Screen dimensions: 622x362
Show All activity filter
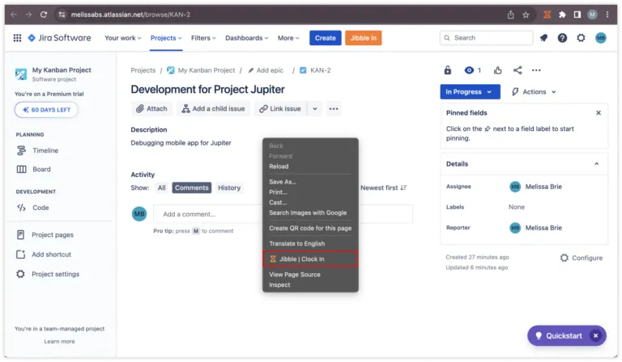[161, 187]
